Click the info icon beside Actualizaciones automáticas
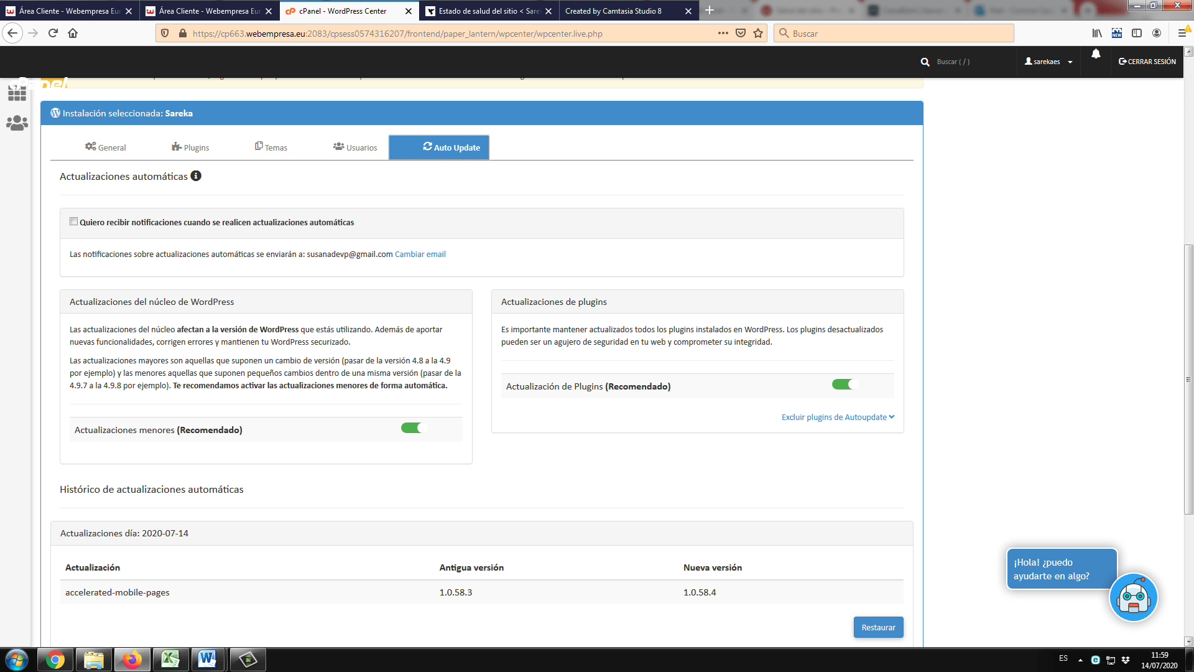This screenshot has height=672, width=1194. tap(196, 176)
